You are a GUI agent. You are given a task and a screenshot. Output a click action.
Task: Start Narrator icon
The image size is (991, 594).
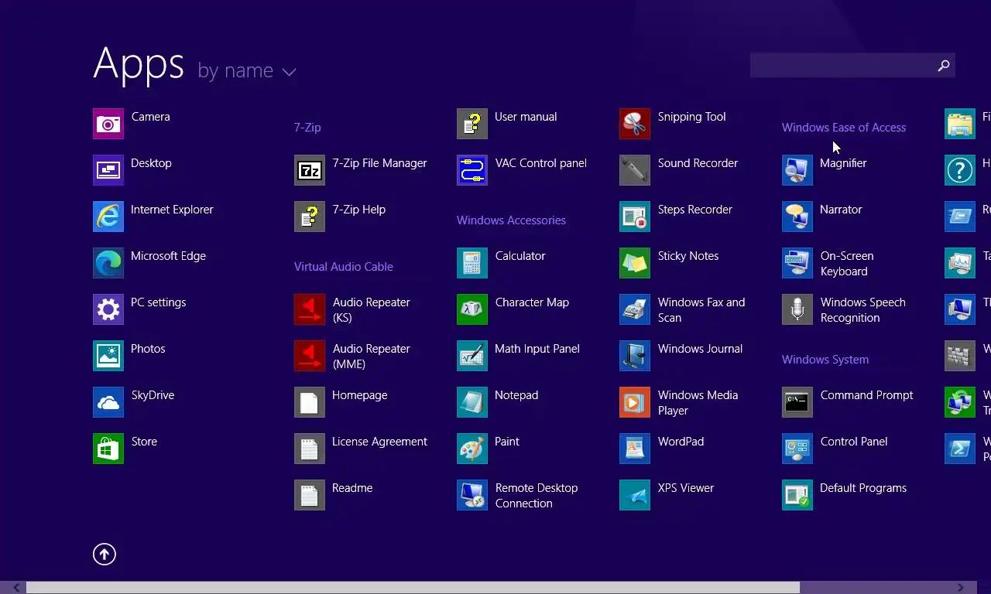[x=797, y=217]
